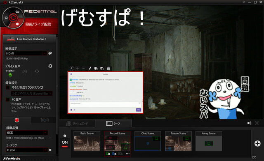Open the settings gear on the dial
This screenshot has width=264, height=161.
pos(6,18)
